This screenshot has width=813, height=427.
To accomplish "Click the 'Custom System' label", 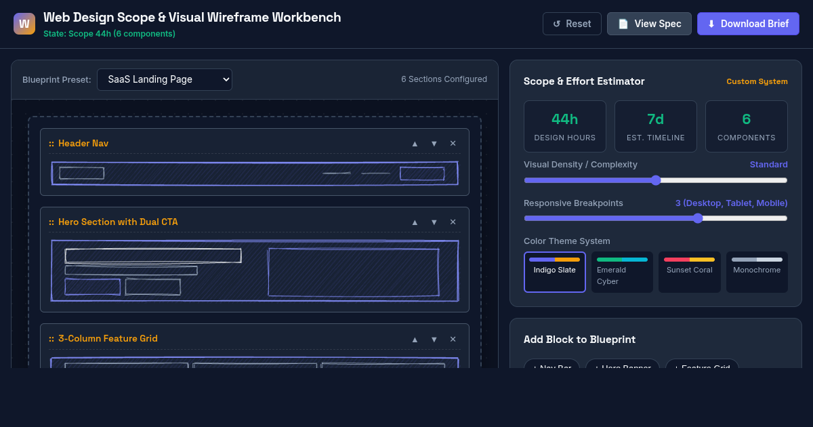I will (x=757, y=81).
